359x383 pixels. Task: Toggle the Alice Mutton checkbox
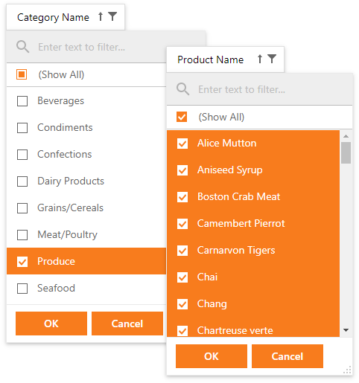tap(182, 144)
